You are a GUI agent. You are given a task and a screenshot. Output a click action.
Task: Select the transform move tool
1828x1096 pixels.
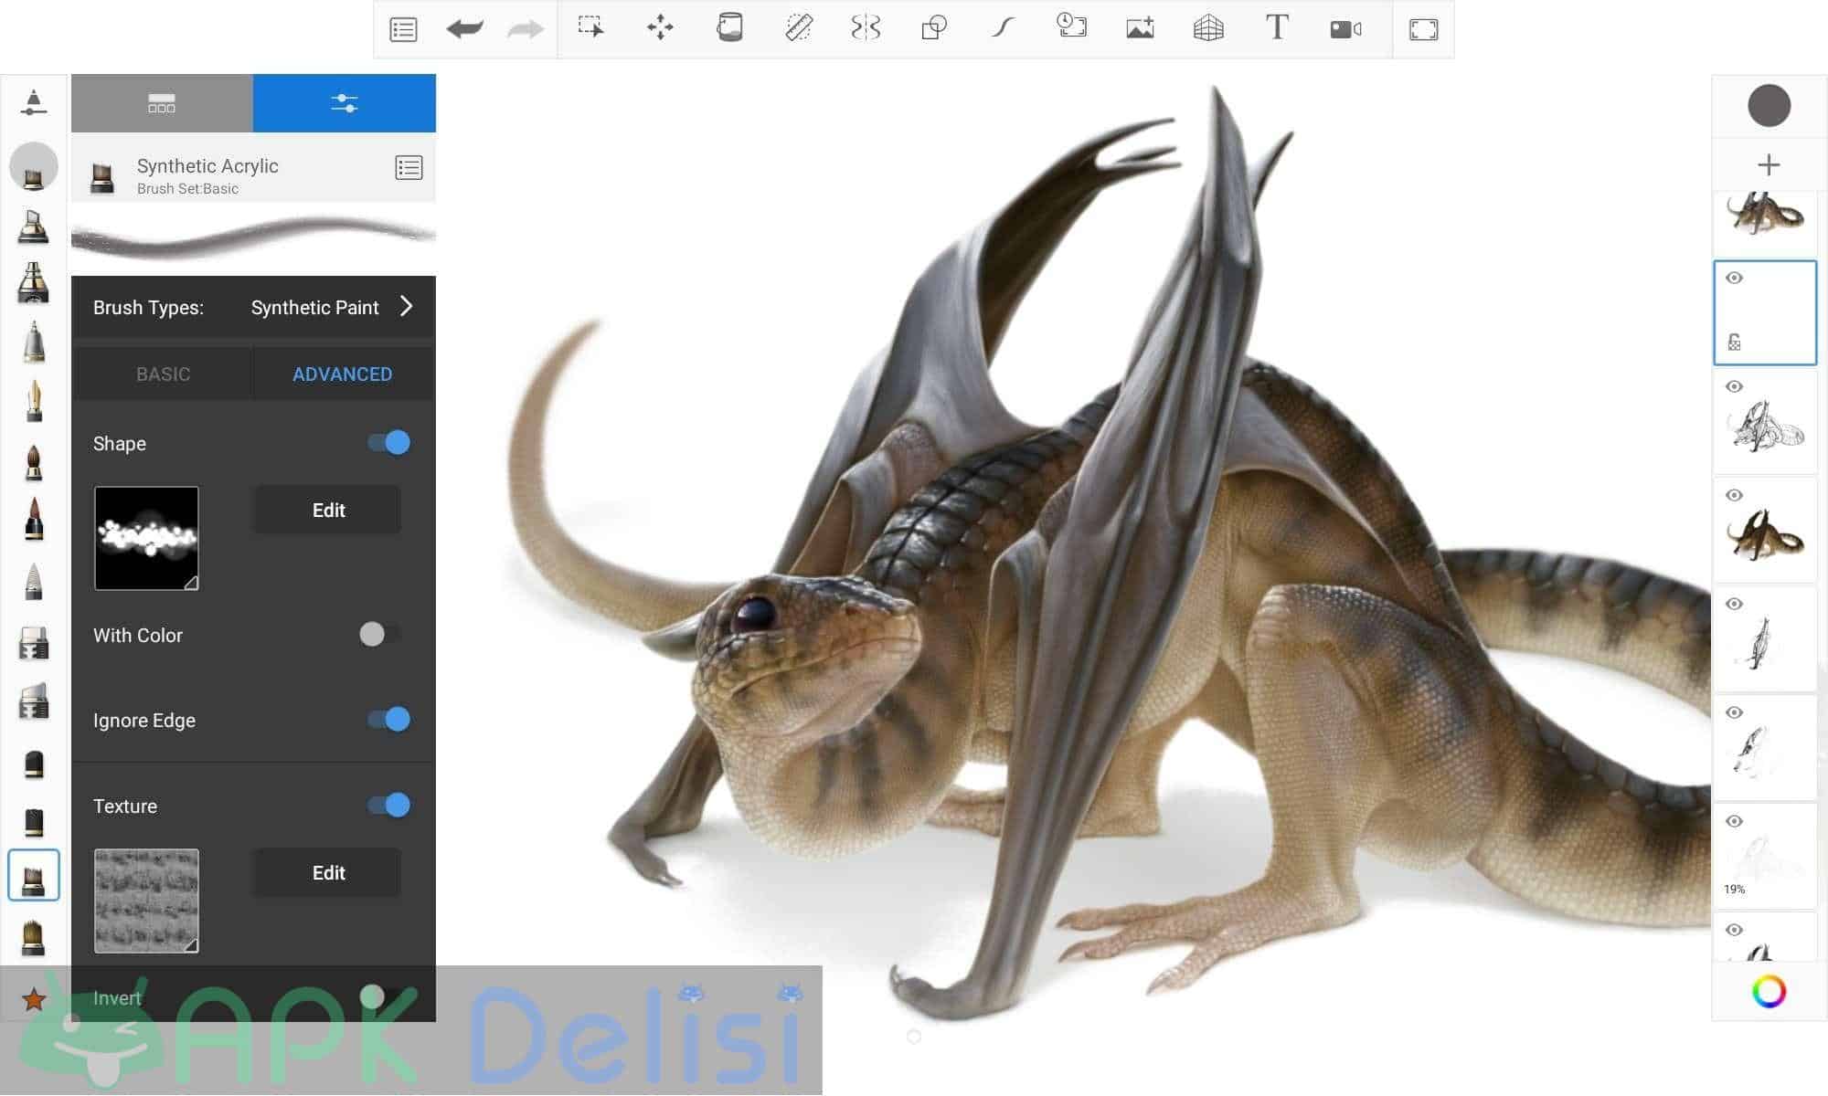(x=660, y=27)
